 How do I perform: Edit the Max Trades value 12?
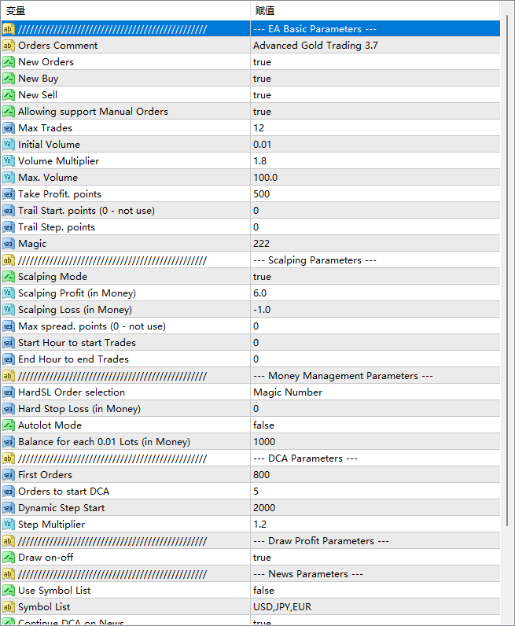[375, 128]
